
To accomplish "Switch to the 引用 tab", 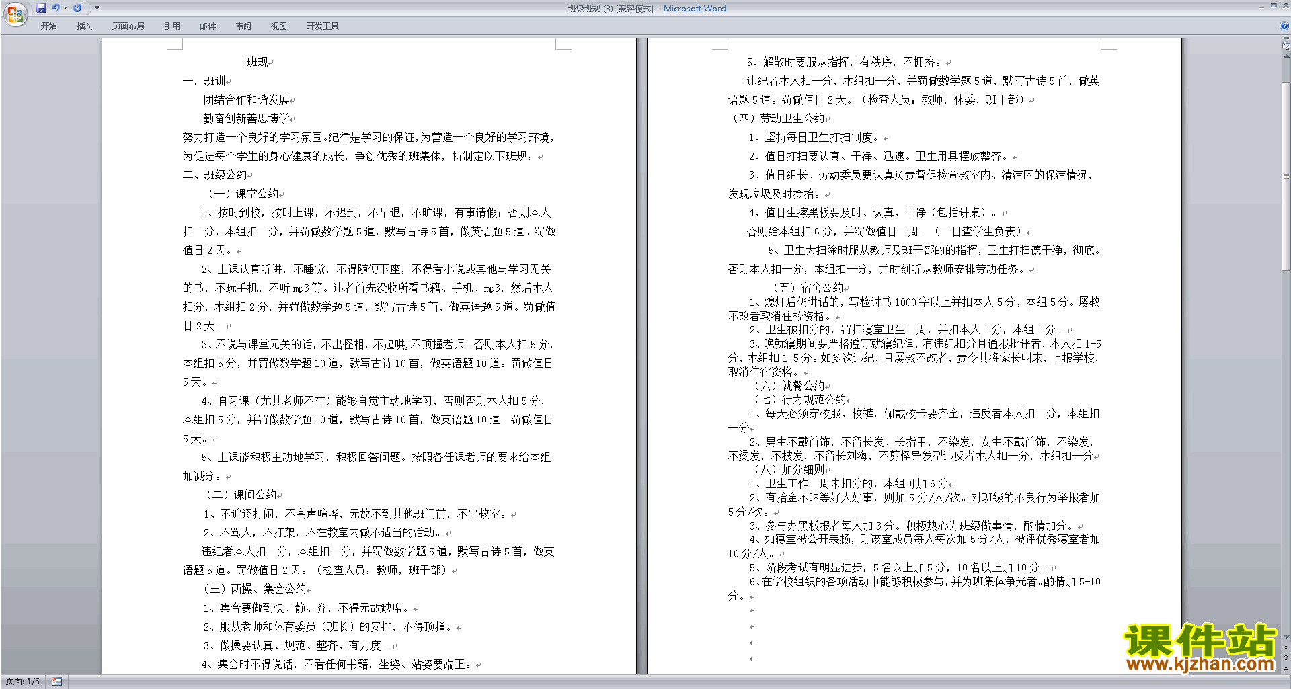I will tap(172, 26).
